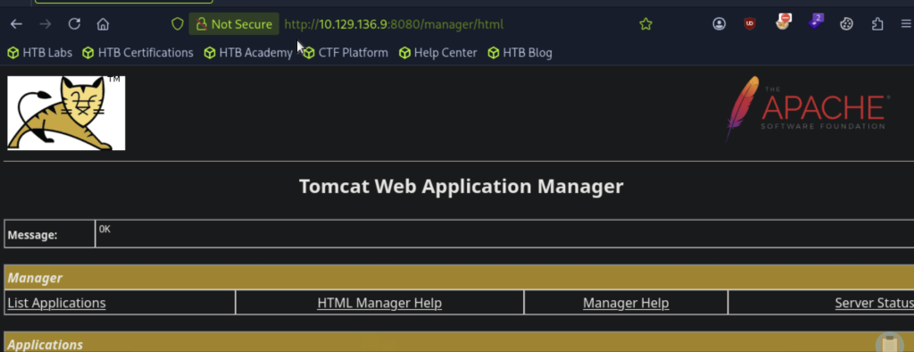Click the List Applications link
The height and width of the screenshot is (352, 914).
[x=56, y=303]
